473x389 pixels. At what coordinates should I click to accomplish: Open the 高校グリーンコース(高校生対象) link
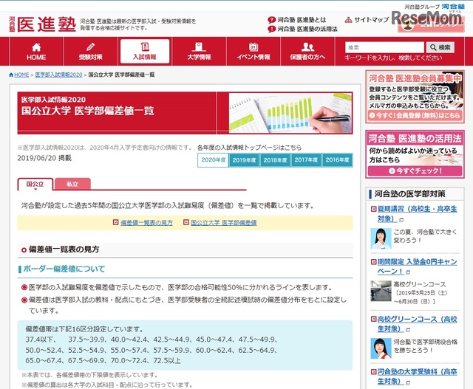[x=417, y=323]
